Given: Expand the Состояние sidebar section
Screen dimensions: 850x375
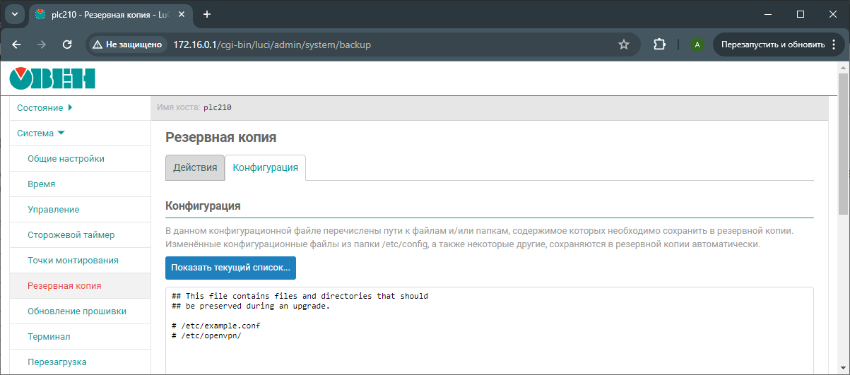Looking at the screenshot, I should tap(45, 108).
